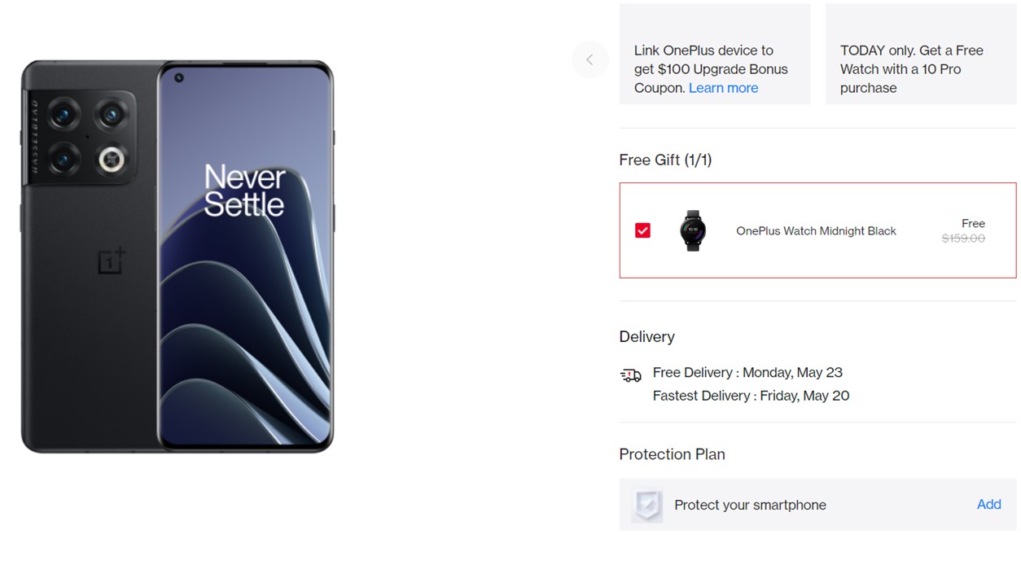Uncheck the OnePlus Watch free gift checkbox
Image resolution: width=1021 pixels, height=574 pixels.
point(642,230)
